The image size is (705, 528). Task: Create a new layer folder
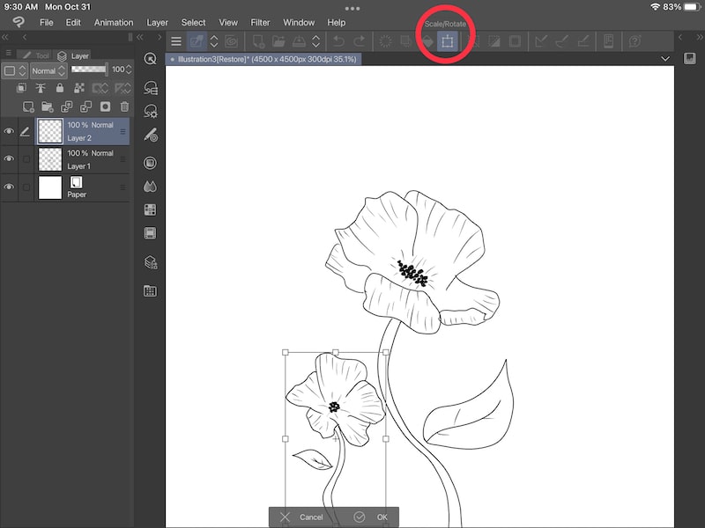48,105
